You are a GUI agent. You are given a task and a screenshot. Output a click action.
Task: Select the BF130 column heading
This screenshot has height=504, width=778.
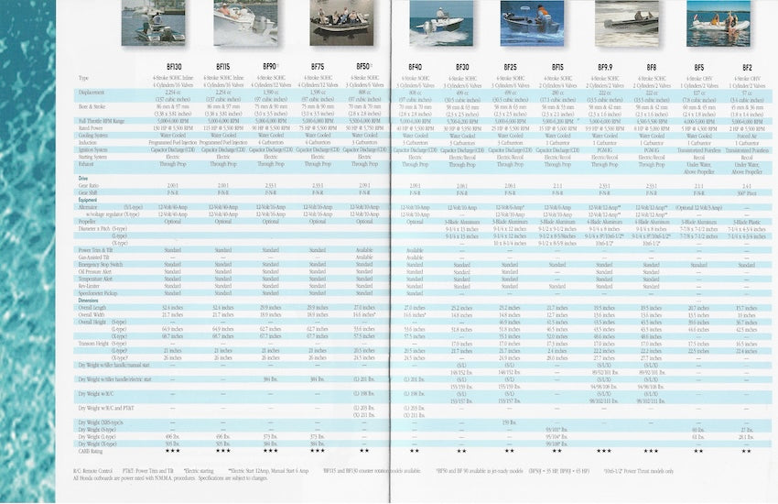(174, 67)
